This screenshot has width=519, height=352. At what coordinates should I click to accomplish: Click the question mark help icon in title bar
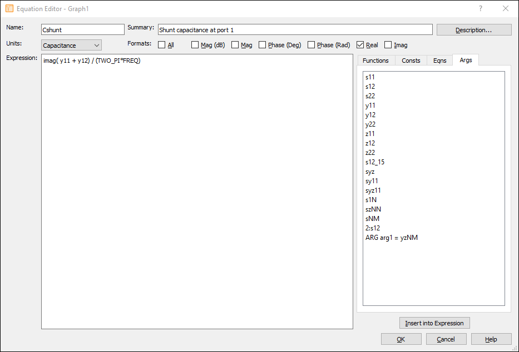(x=481, y=8)
